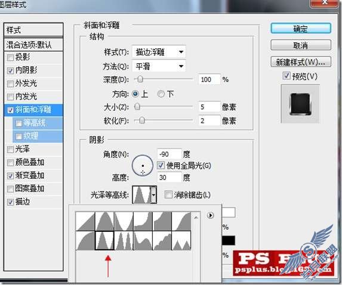Click the angle dial control
This screenshot has height=285, width=342.
pos(143,166)
